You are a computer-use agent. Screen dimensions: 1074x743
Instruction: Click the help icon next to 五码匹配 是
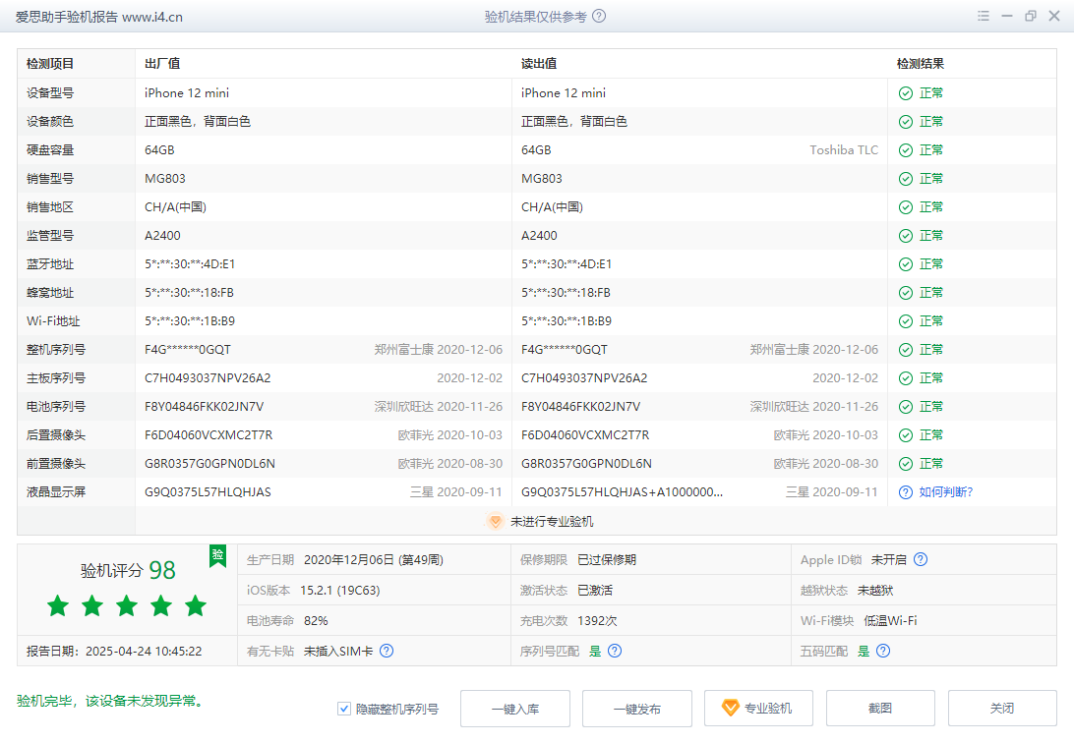click(883, 651)
